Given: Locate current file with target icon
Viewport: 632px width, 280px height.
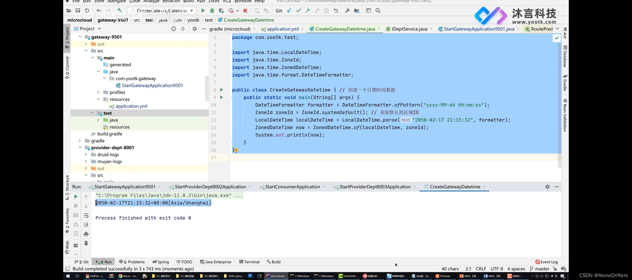Looking at the screenshot, I should coord(174,29).
